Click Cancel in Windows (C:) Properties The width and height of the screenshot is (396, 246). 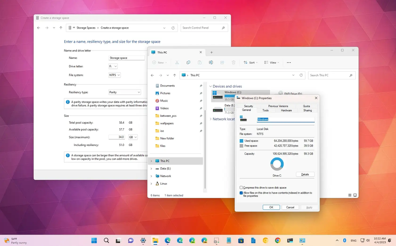pyautogui.click(x=290, y=207)
